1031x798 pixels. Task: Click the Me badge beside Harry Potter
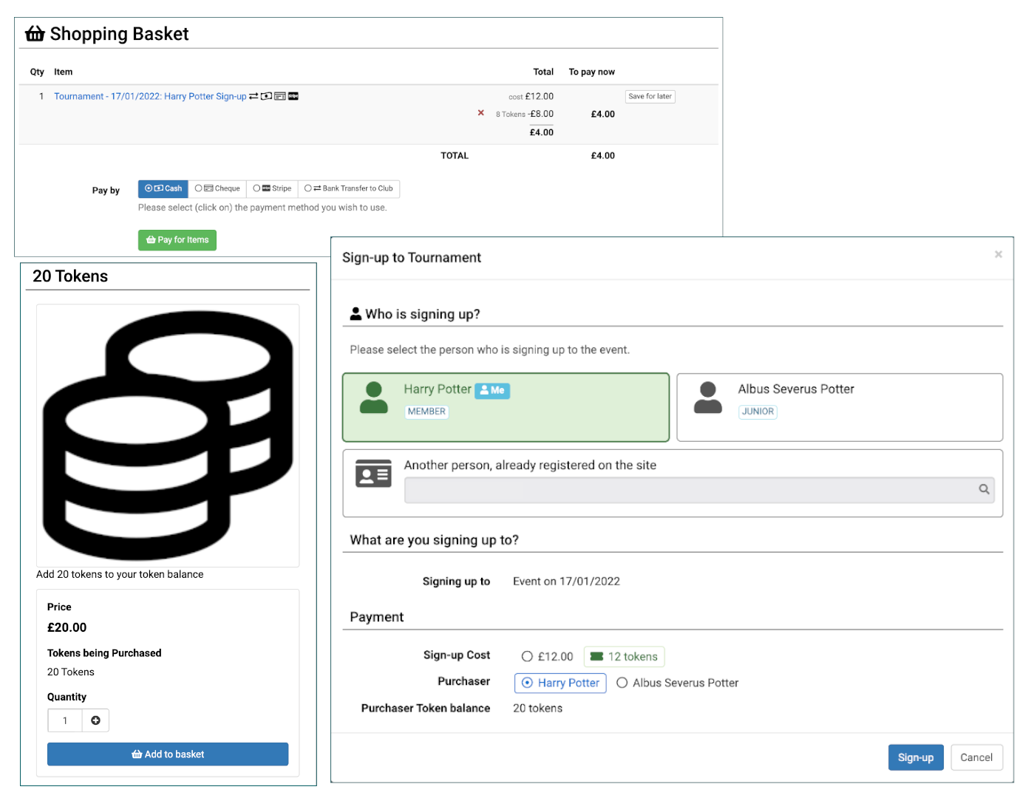492,390
